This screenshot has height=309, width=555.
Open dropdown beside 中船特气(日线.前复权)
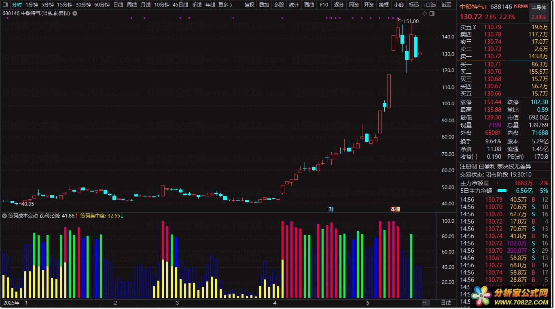pos(75,13)
